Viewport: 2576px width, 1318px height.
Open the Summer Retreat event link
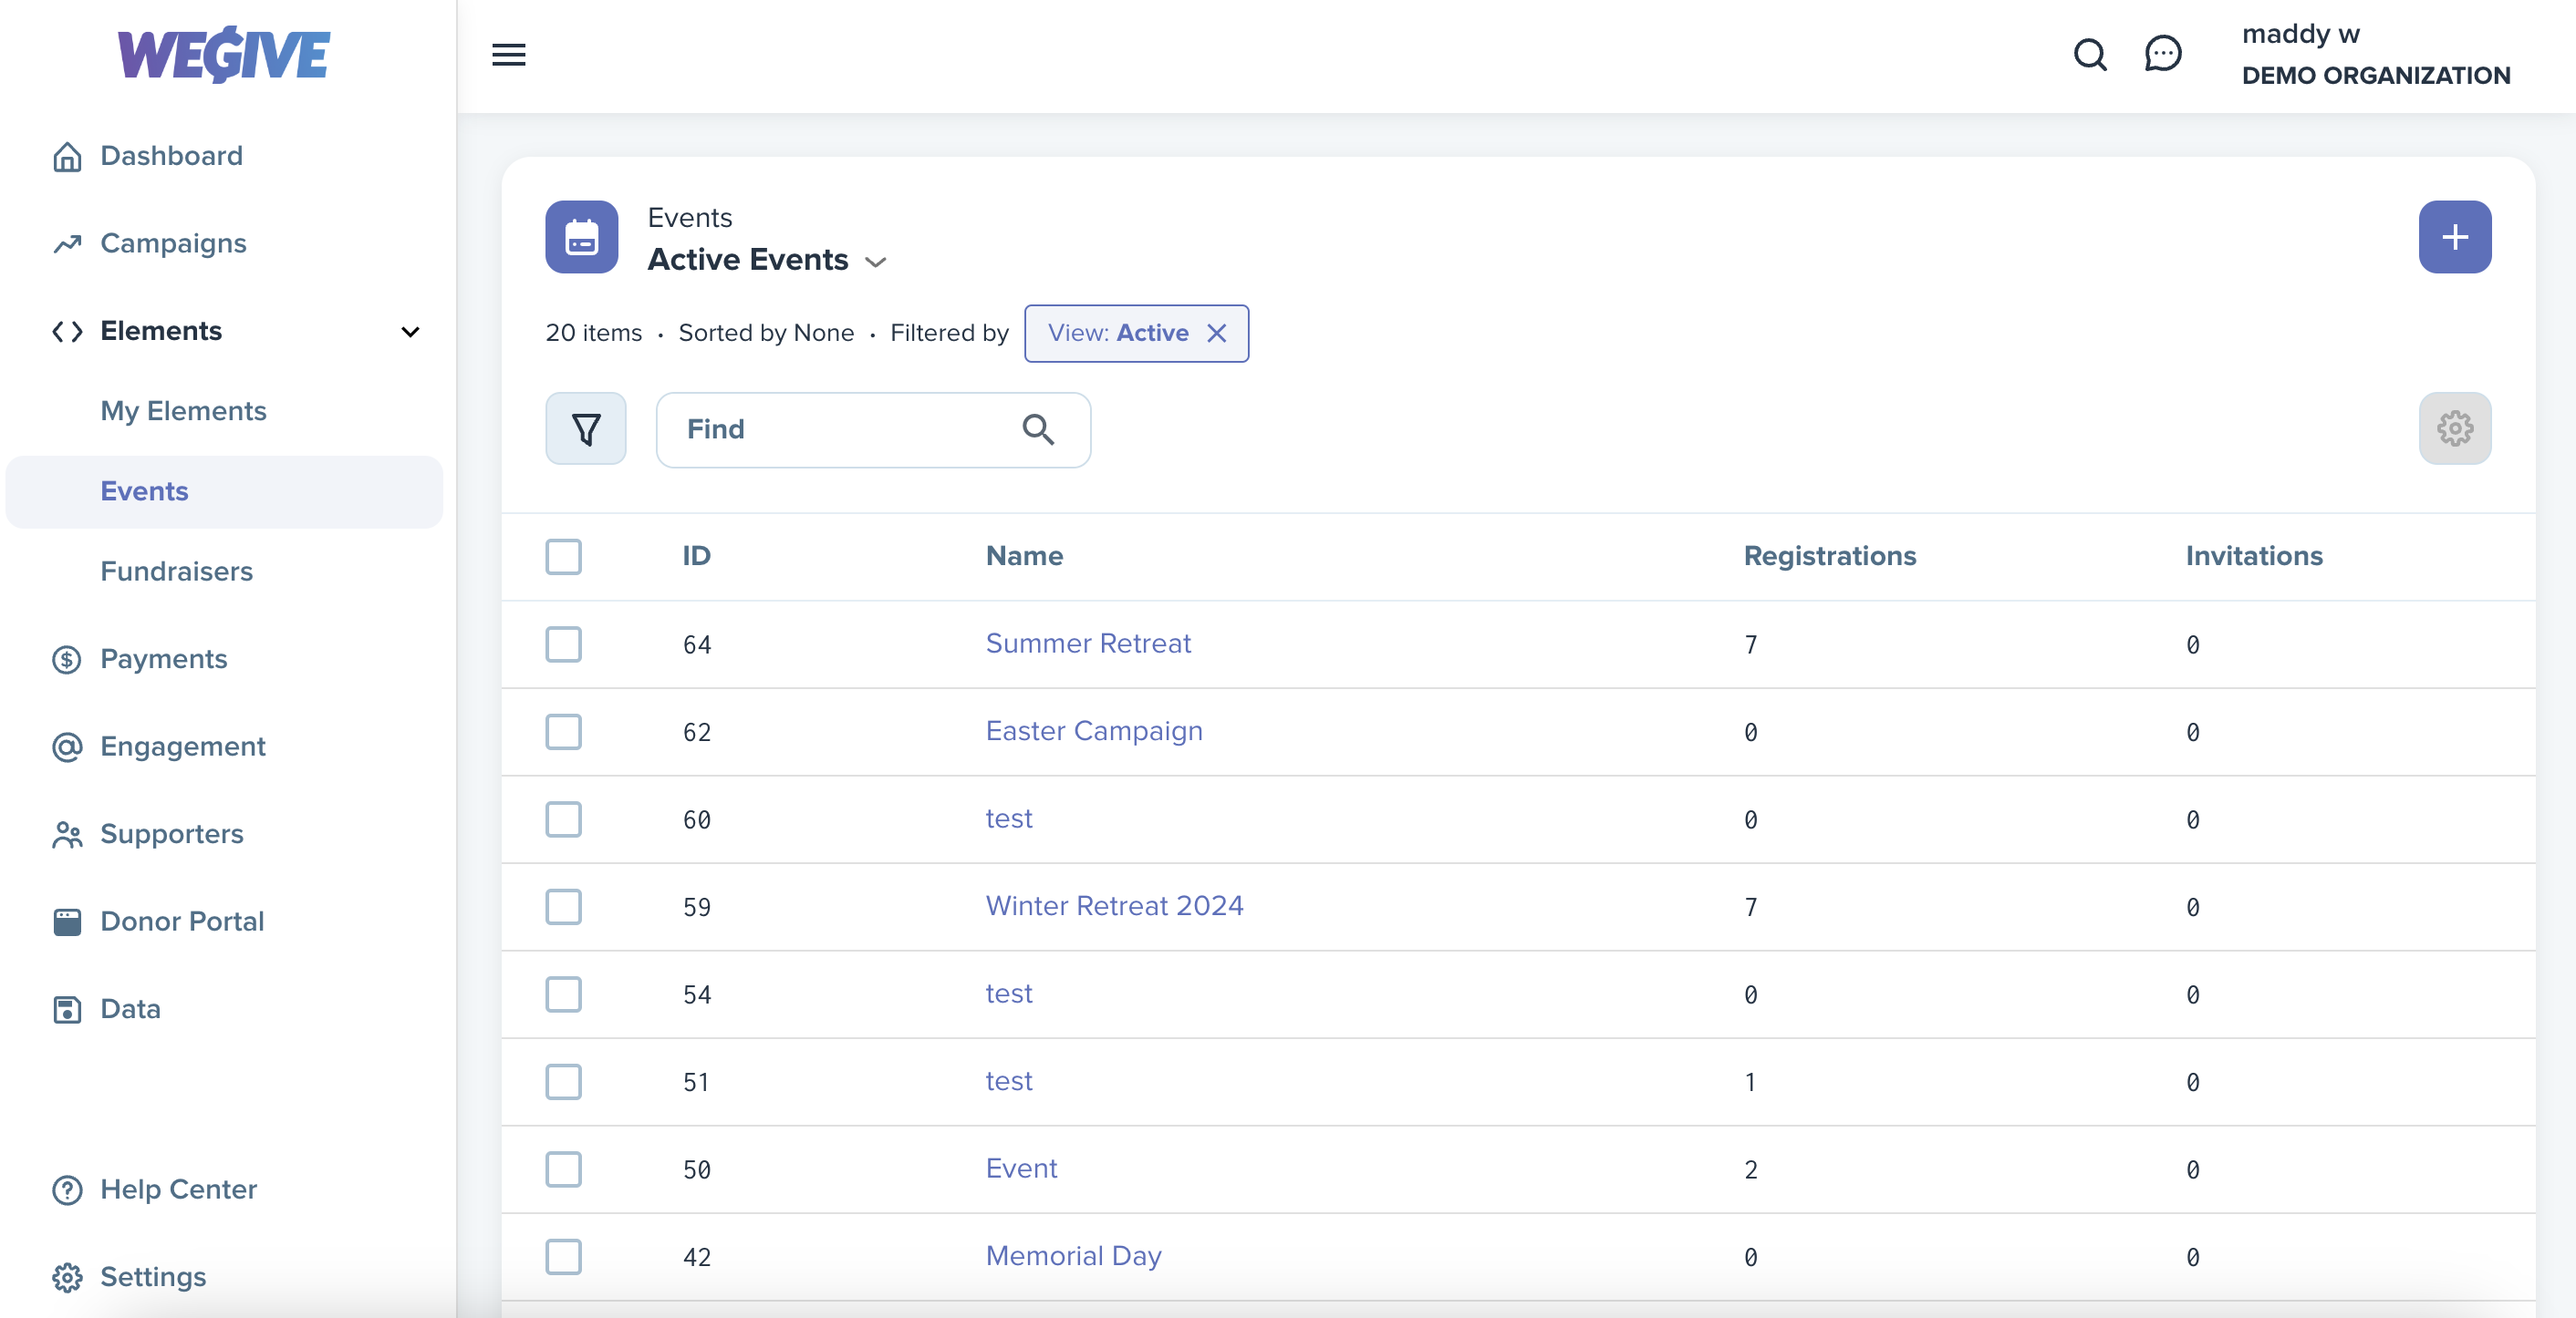[1088, 644]
